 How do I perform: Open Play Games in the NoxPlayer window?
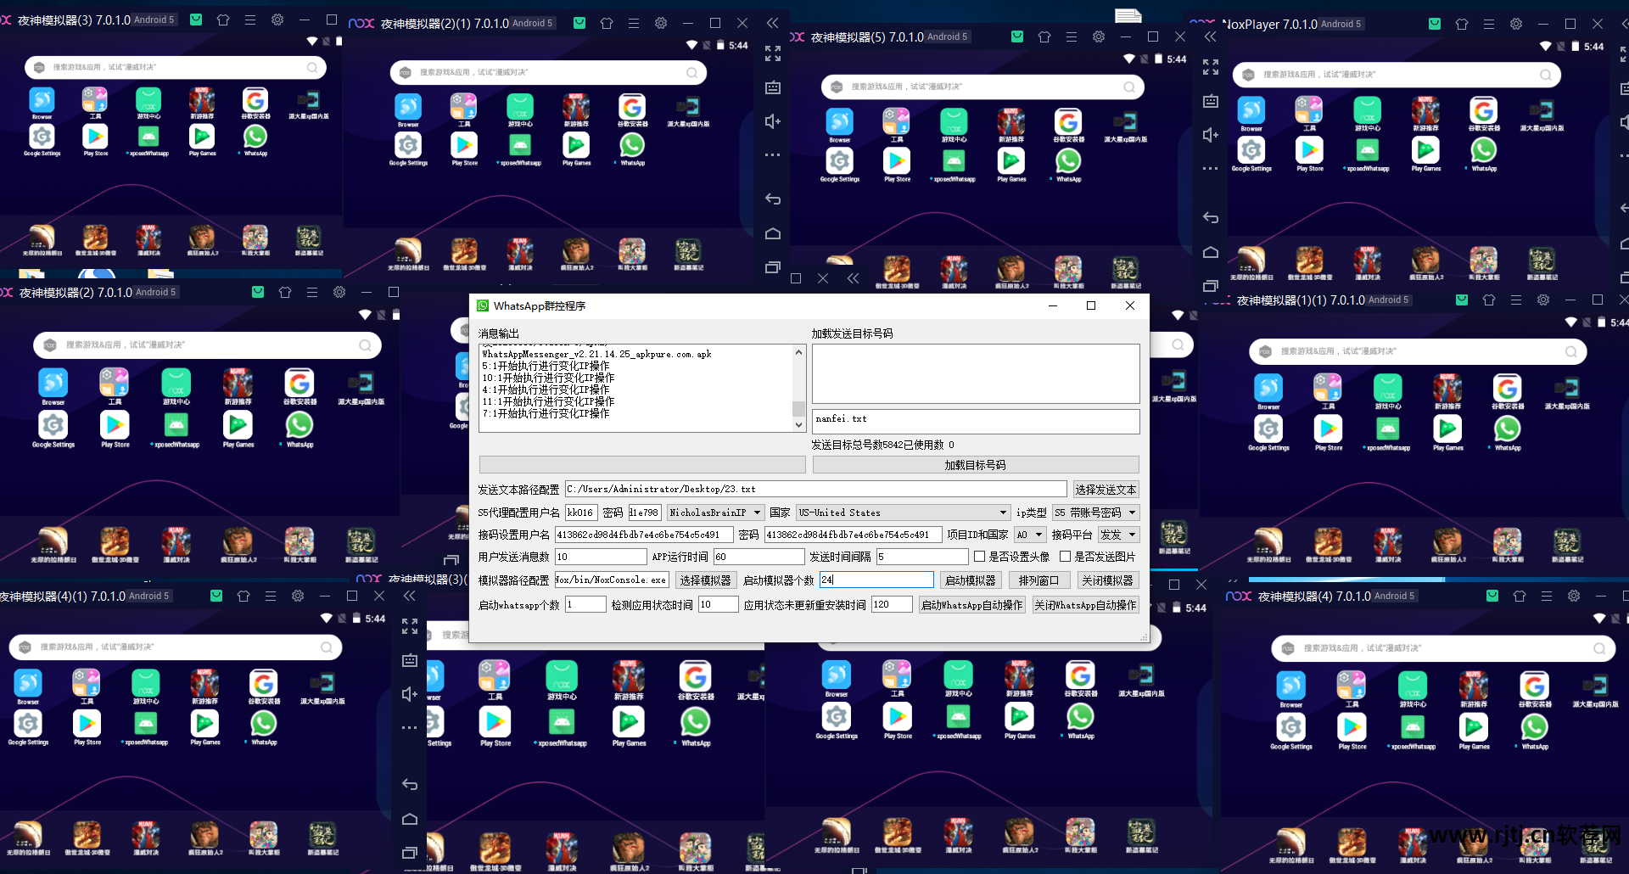[x=1426, y=152]
